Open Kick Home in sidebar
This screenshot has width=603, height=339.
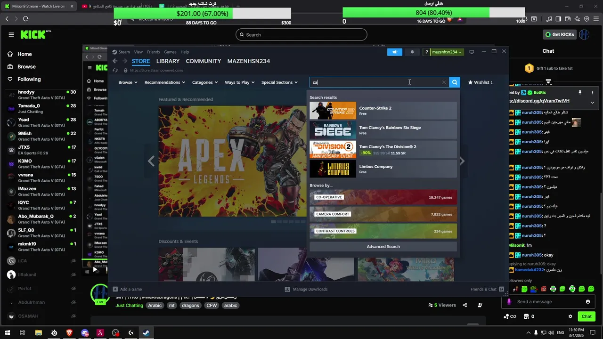click(x=20, y=54)
